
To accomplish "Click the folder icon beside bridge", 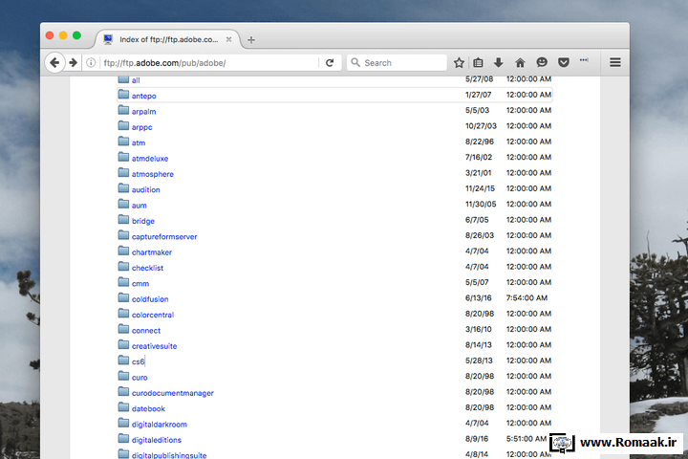I will coord(123,220).
